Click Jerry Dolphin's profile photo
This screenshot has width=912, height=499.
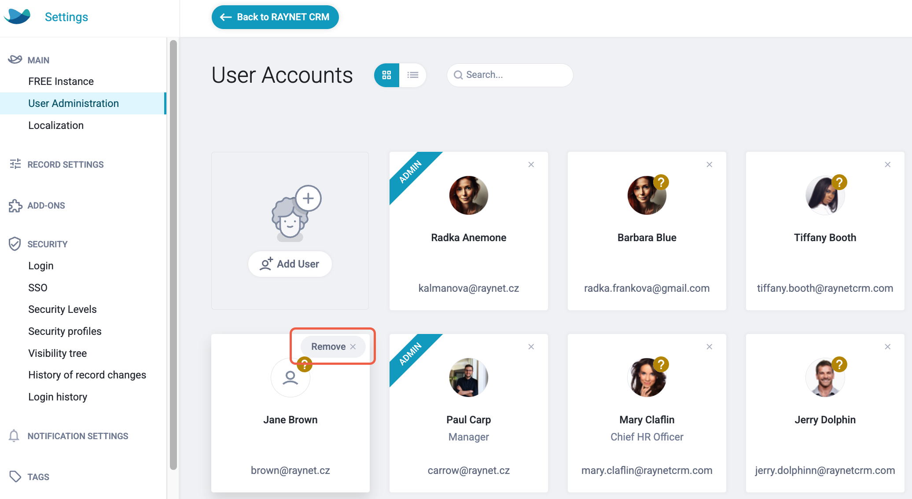click(x=825, y=378)
